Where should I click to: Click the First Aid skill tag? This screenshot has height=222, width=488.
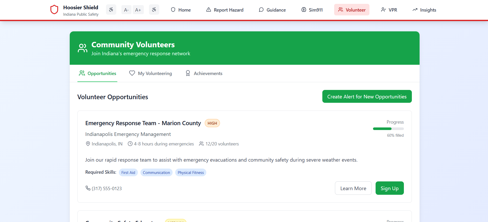click(128, 172)
